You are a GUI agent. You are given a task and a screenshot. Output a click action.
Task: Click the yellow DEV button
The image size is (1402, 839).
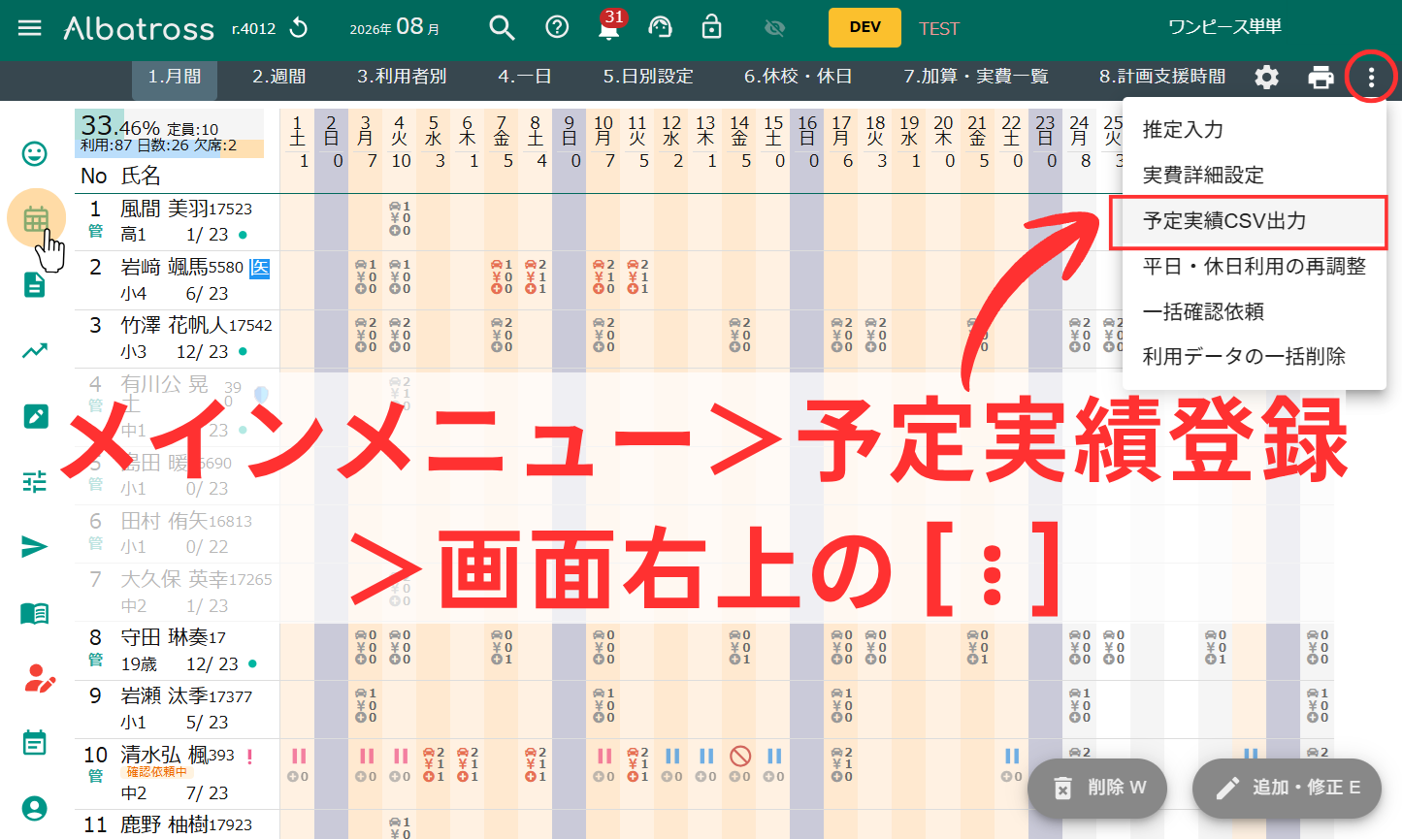coord(864,28)
